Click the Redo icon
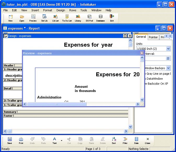This screenshot has height=152, width=176. pyautogui.click(x=43, y=140)
